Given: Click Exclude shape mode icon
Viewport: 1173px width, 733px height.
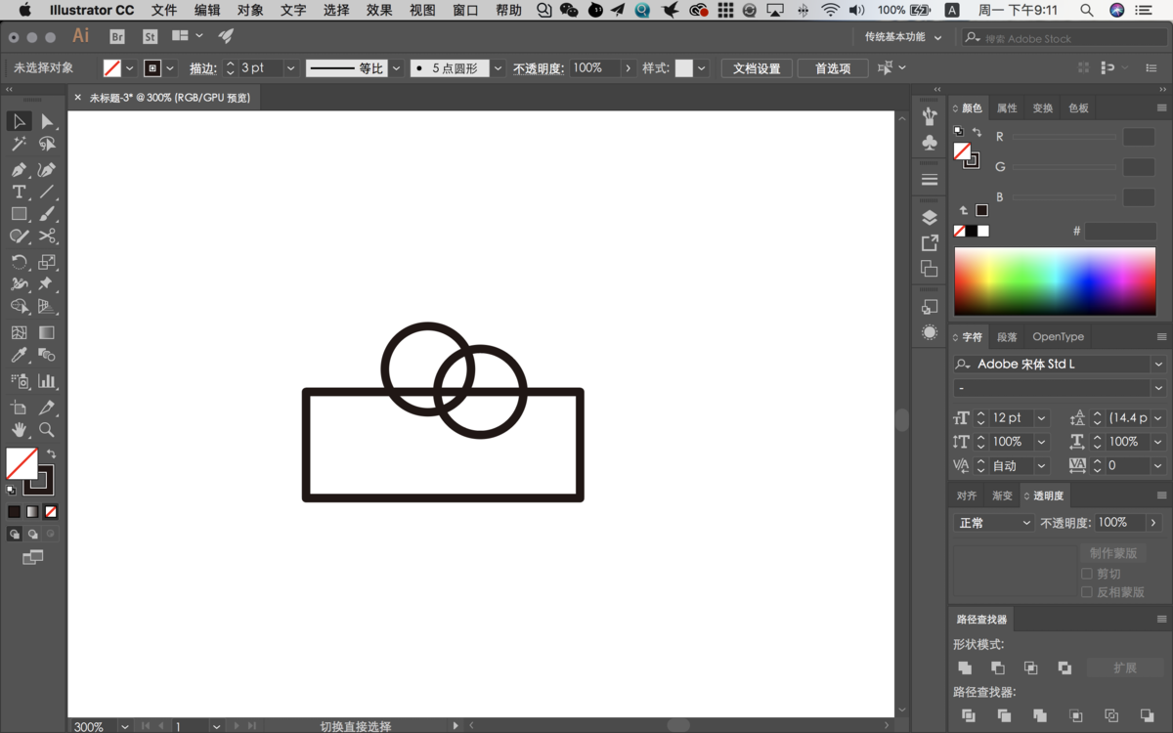Looking at the screenshot, I should 1064,668.
